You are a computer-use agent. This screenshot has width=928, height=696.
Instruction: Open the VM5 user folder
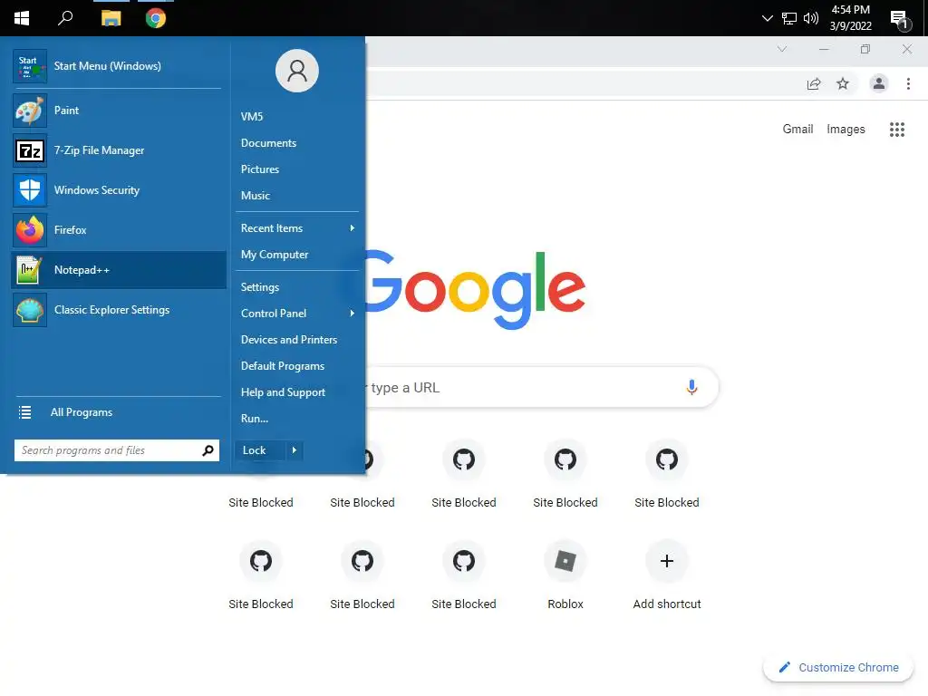(297, 117)
